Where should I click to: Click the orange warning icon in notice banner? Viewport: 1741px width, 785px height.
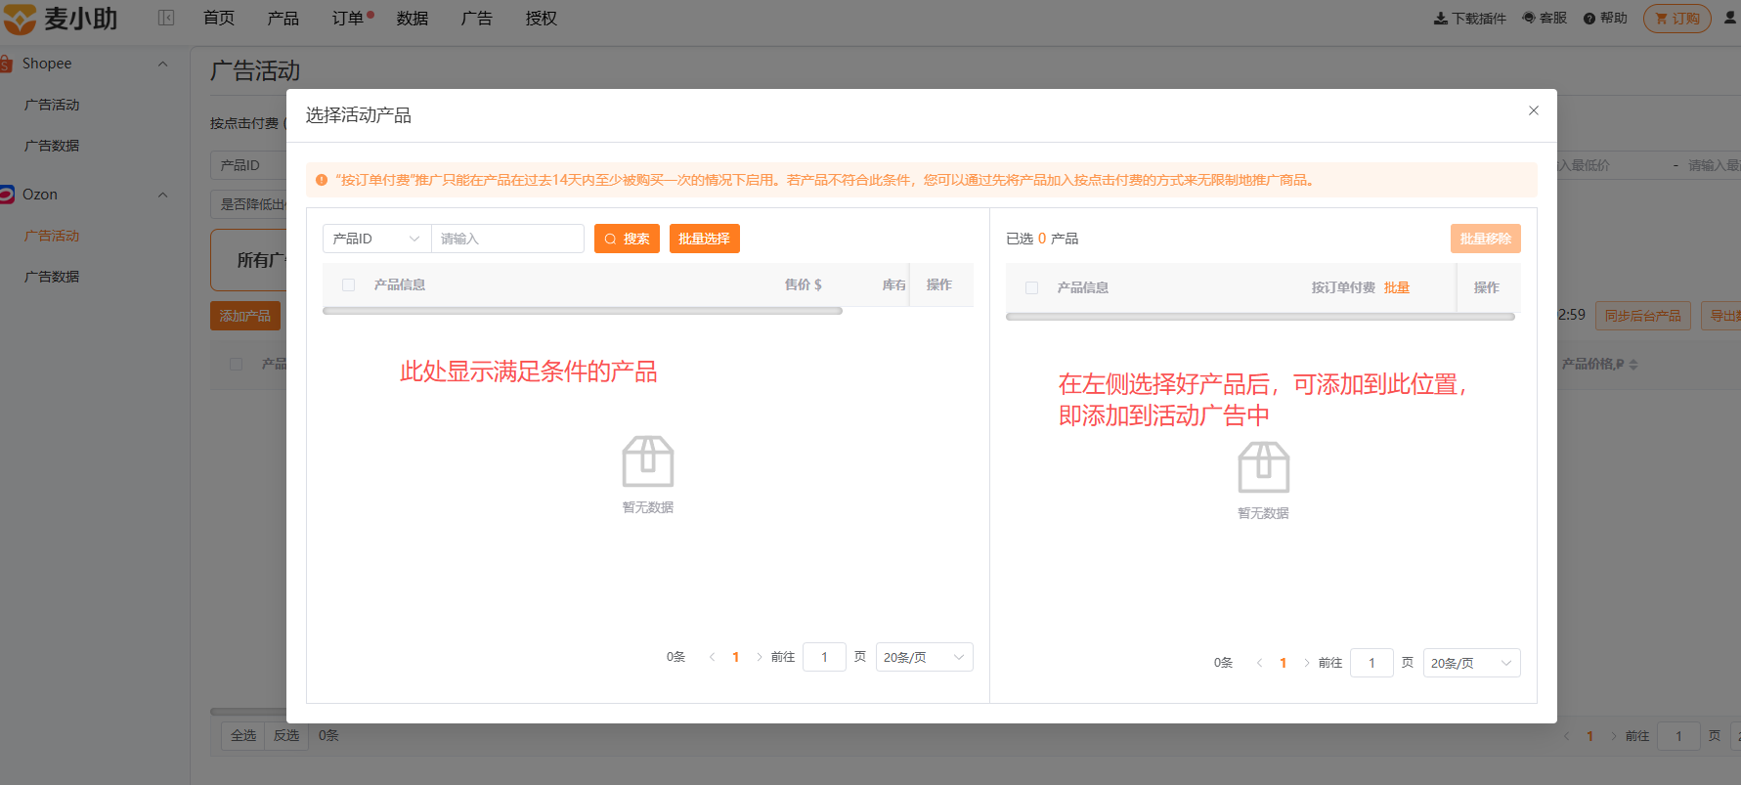click(322, 180)
